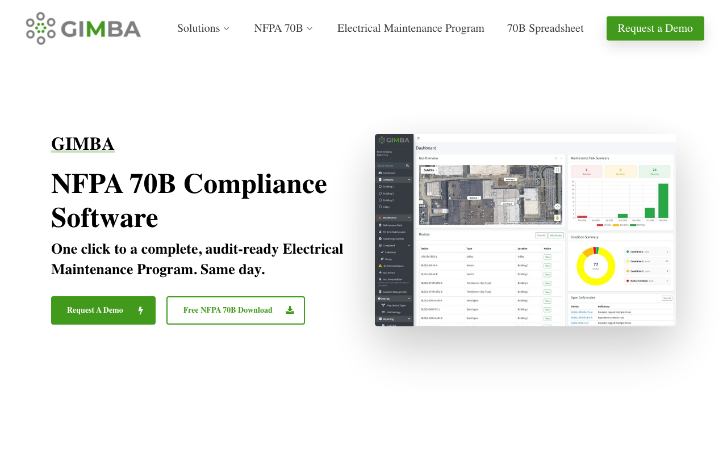Screen dimensions: 727x454
Task: Click the Free NFPA 70B Download button
Action: click(236, 310)
